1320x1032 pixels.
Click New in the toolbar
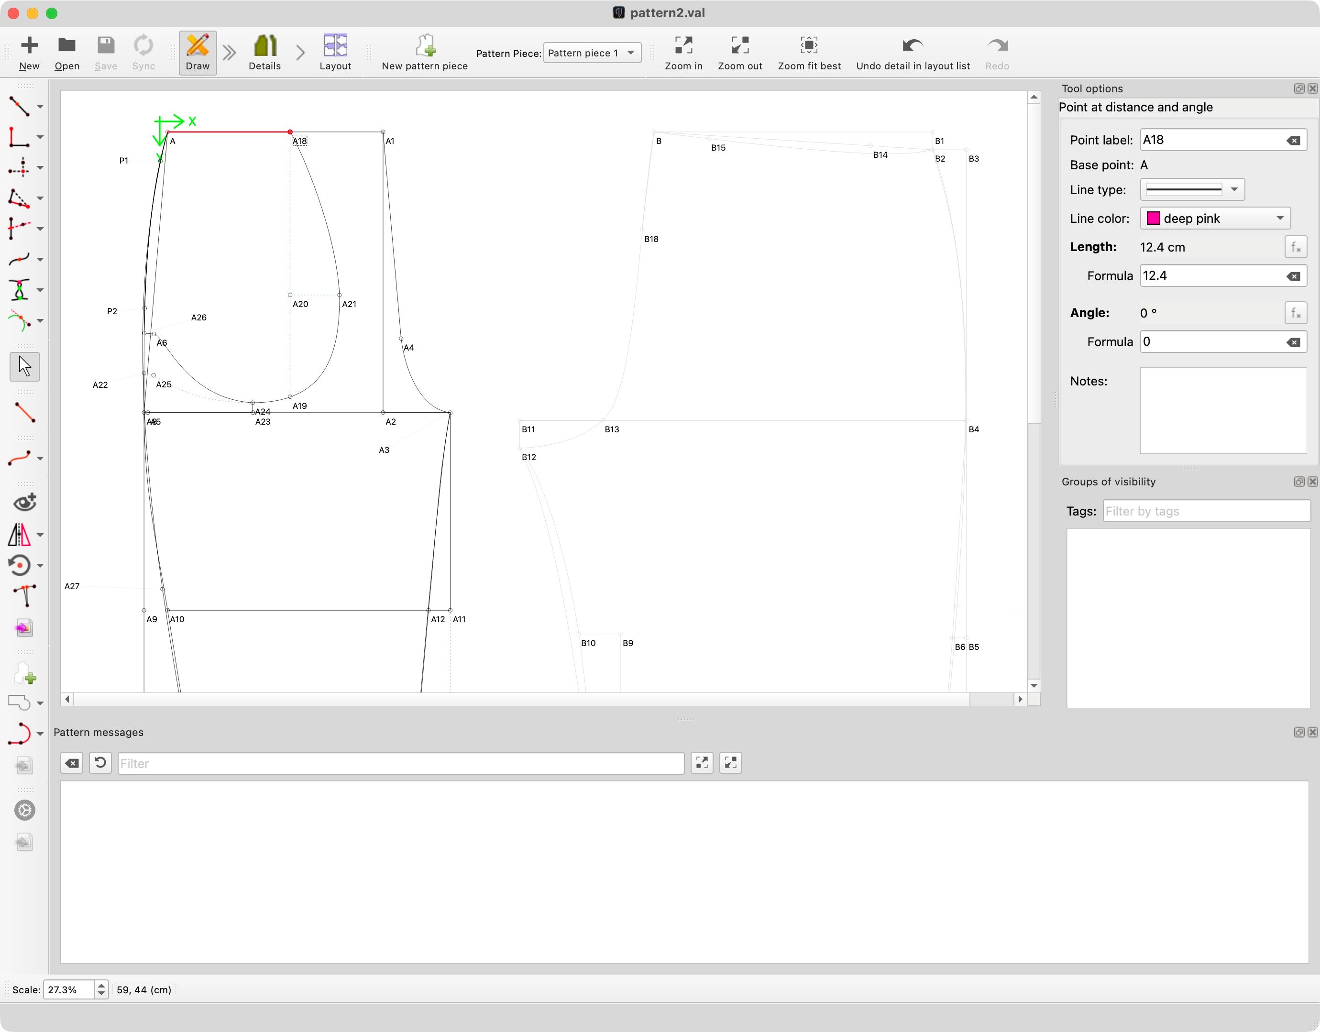coord(29,53)
